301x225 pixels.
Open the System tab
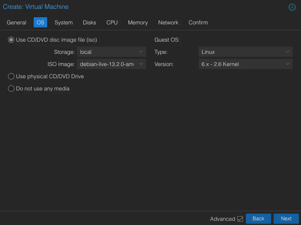coord(64,22)
